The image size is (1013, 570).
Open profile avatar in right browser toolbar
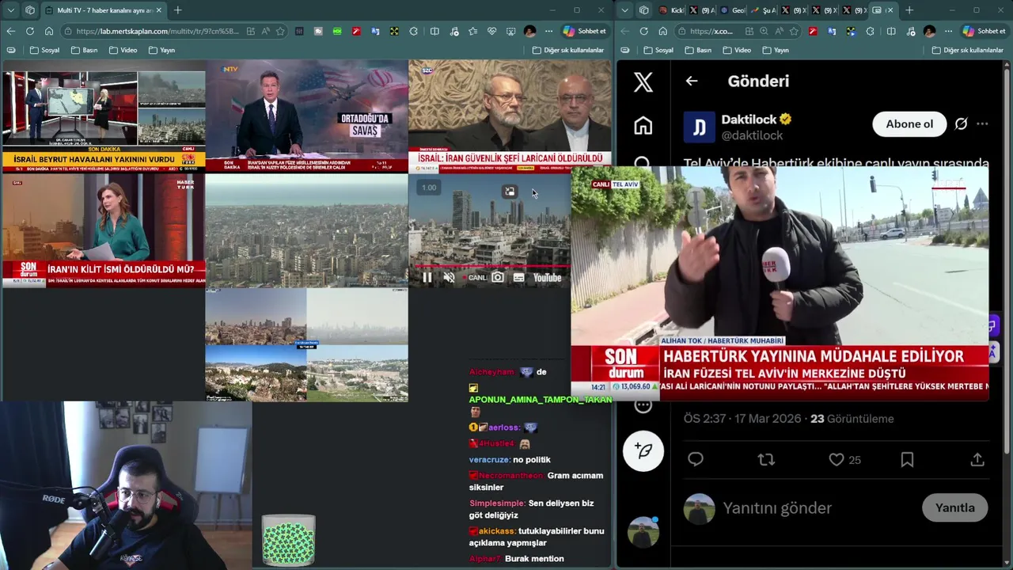click(x=929, y=31)
